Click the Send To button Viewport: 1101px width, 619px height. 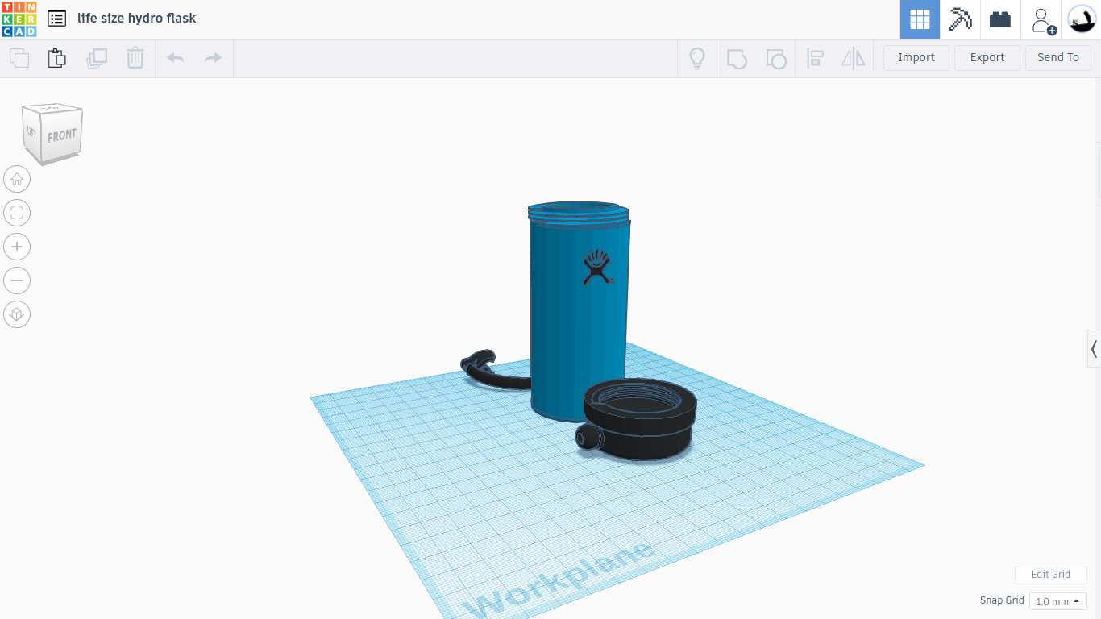click(x=1058, y=57)
